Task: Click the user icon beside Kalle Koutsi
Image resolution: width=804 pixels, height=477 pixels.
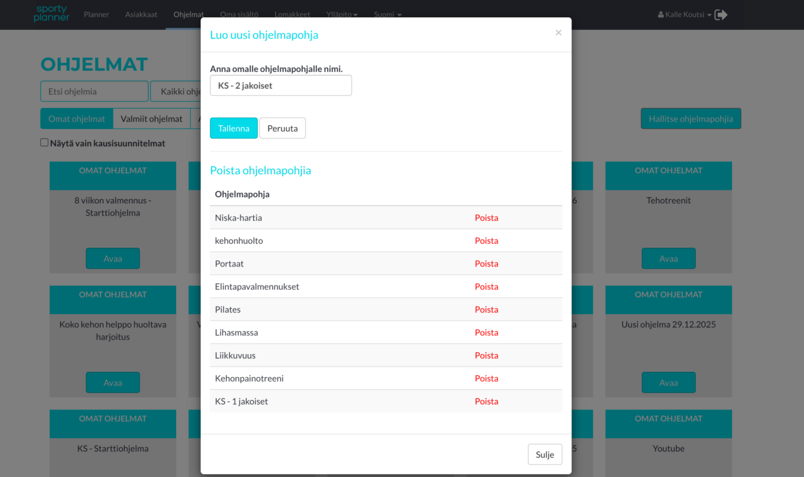Action: [x=660, y=14]
